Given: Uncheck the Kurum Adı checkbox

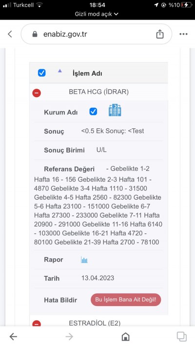Looking at the screenshot, I should click(x=93, y=112).
